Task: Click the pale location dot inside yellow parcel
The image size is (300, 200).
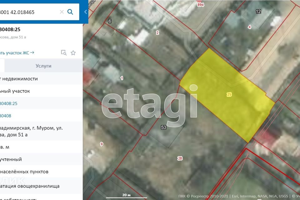Action: (194, 87)
